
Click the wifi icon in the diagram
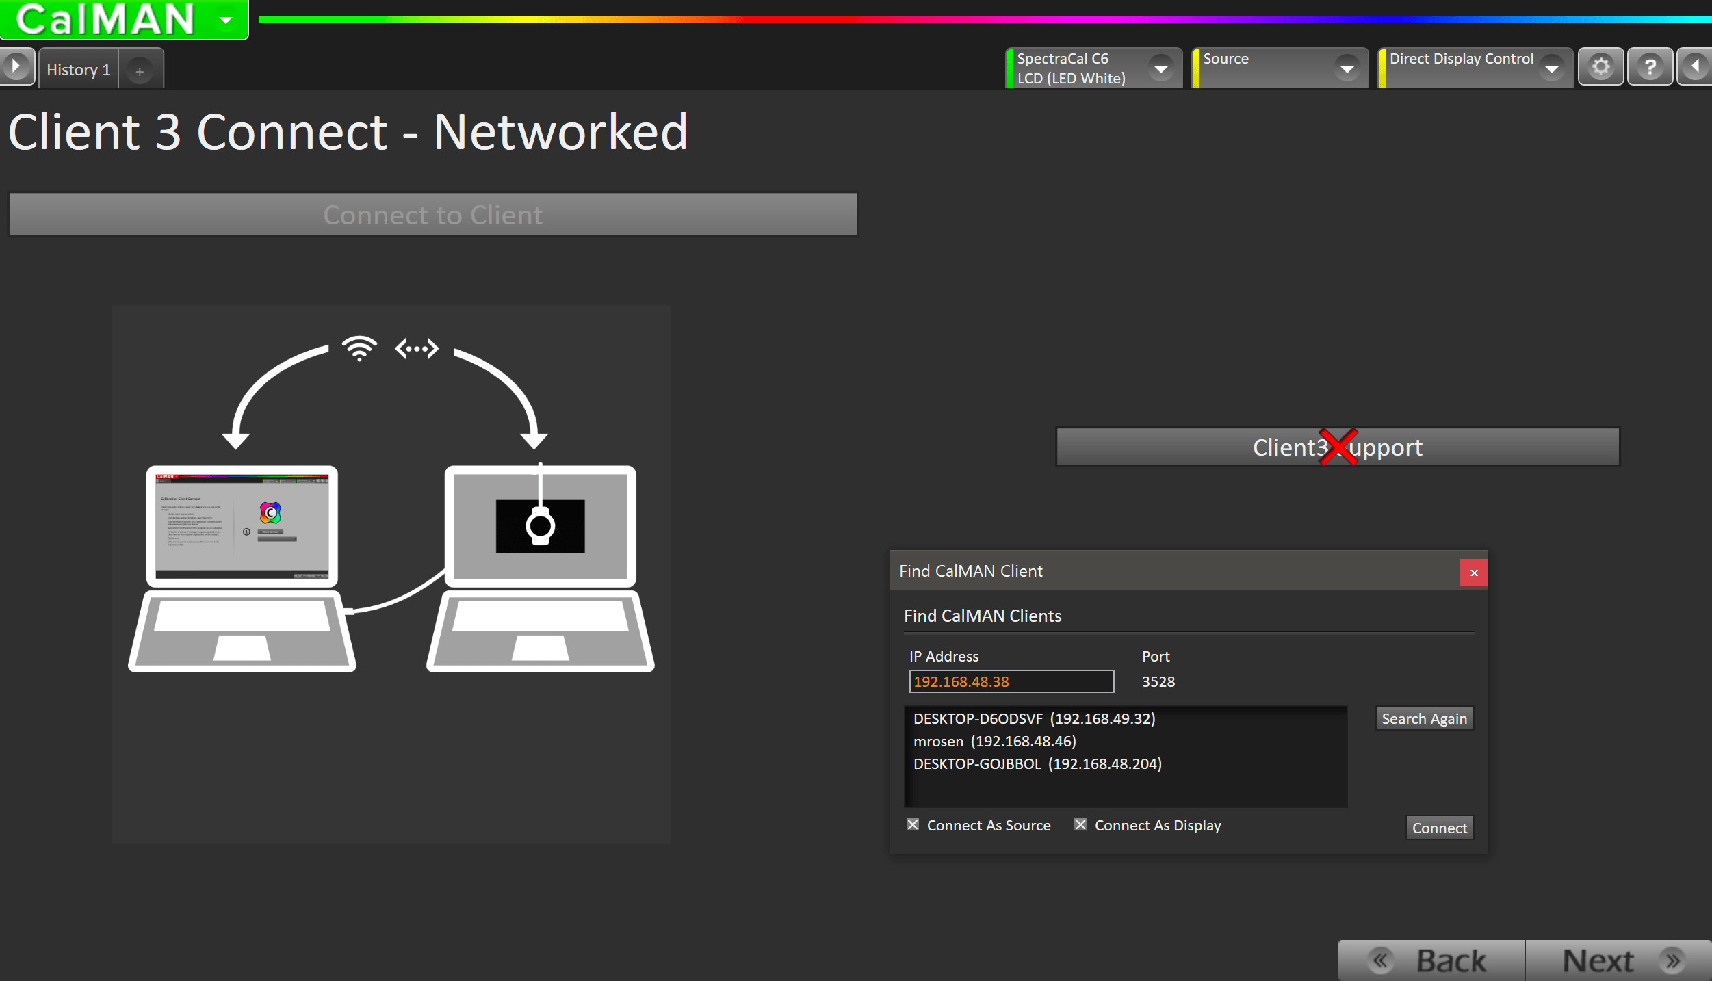pos(359,348)
